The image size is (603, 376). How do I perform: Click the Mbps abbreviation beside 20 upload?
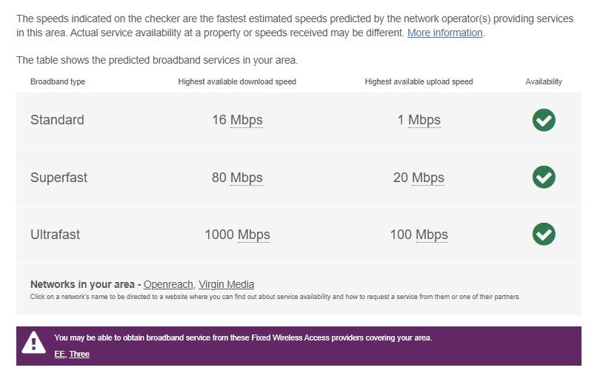point(427,178)
